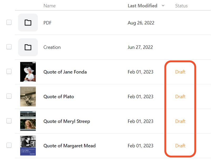Click the Draft status for Meryl Streep
This screenshot has height=161, width=211.
tap(180, 121)
